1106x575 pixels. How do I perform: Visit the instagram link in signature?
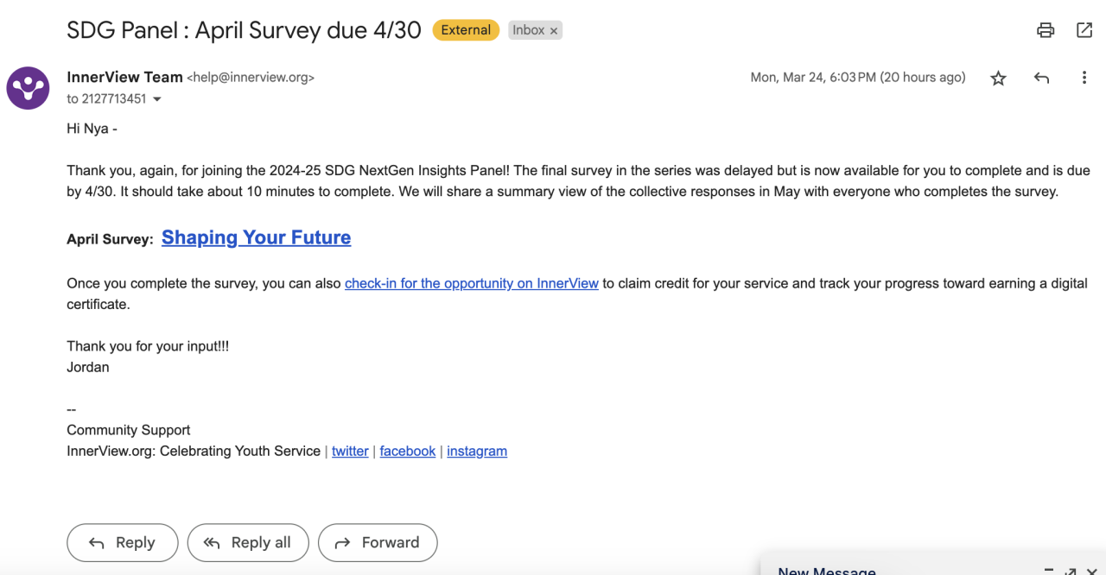click(x=477, y=451)
